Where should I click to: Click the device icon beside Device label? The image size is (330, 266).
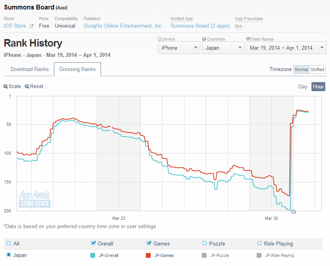(x=159, y=39)
